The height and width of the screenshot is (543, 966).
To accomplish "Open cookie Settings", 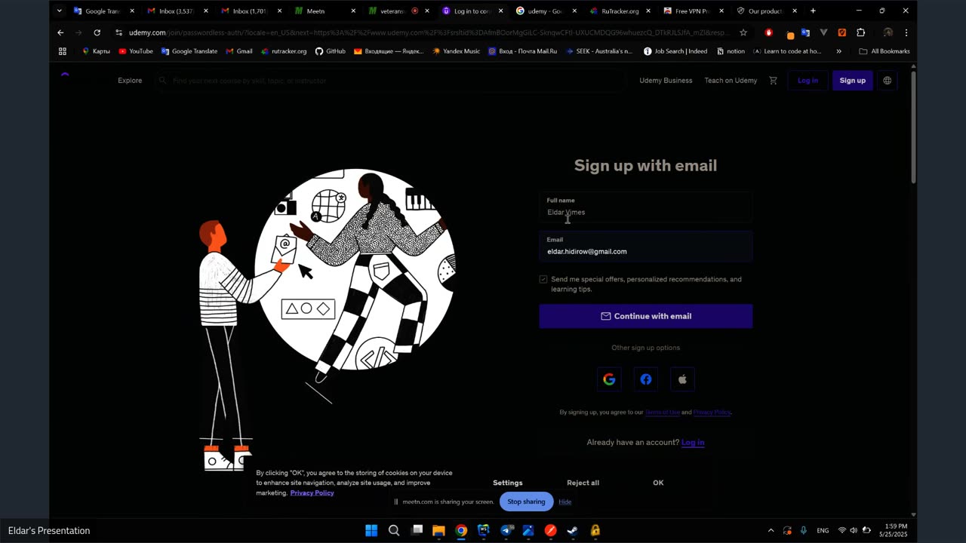I will tap(507, 483).
